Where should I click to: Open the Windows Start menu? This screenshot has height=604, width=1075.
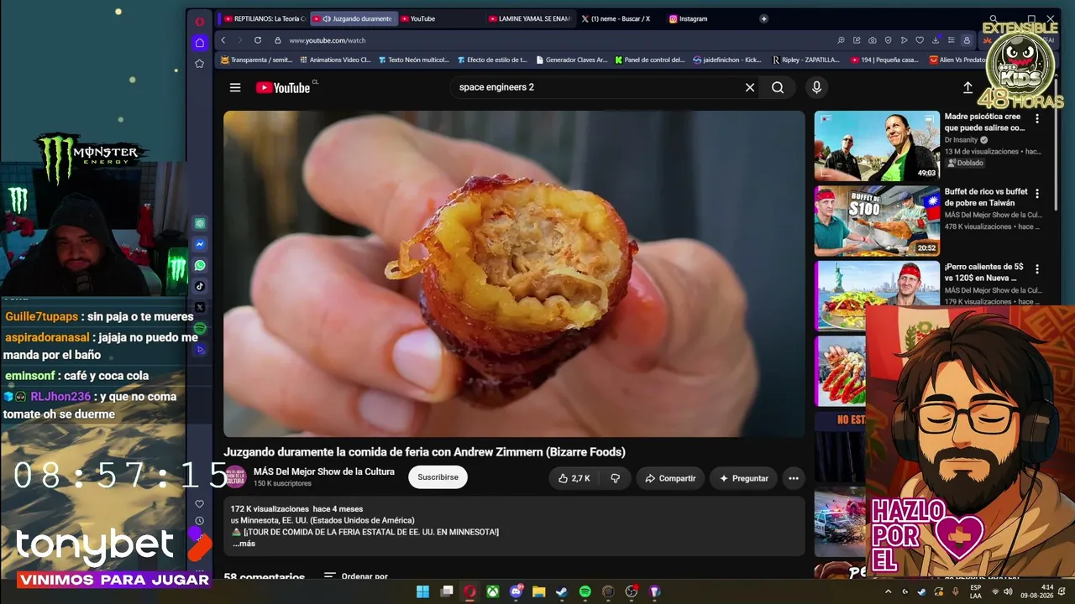(x=422, y=591)
